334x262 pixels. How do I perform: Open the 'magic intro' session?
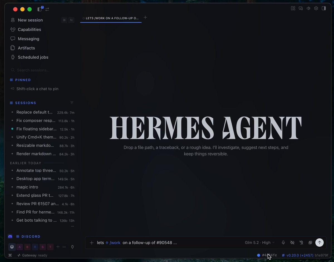click(42, 187)
